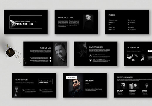Click index entry 14.
152x106 pixels.
pyautogui.click(x=131, y=22)
